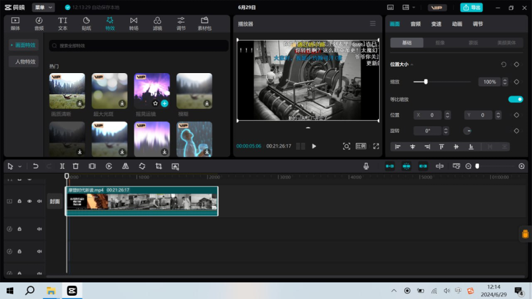Adjust the 旋转 degree stepper arrows
The height and width of the screenshot is (299, 532).
[446, 131]
